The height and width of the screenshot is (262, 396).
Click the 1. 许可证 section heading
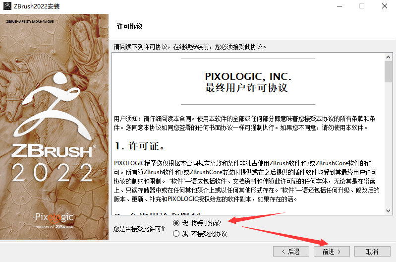[x=140, y=146]
